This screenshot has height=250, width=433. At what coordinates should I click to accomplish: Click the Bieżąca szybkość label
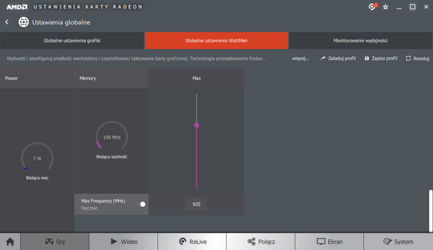click(x=112, y=157)
